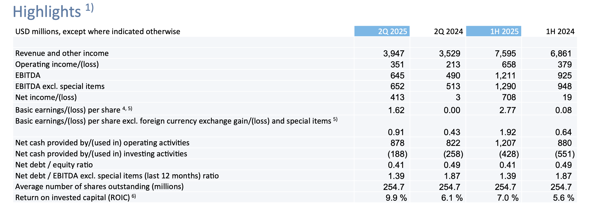This screenshot has width=593, height=209.
Task: Select the 2Q 2024 column header
Action: [x=448, y=31]
